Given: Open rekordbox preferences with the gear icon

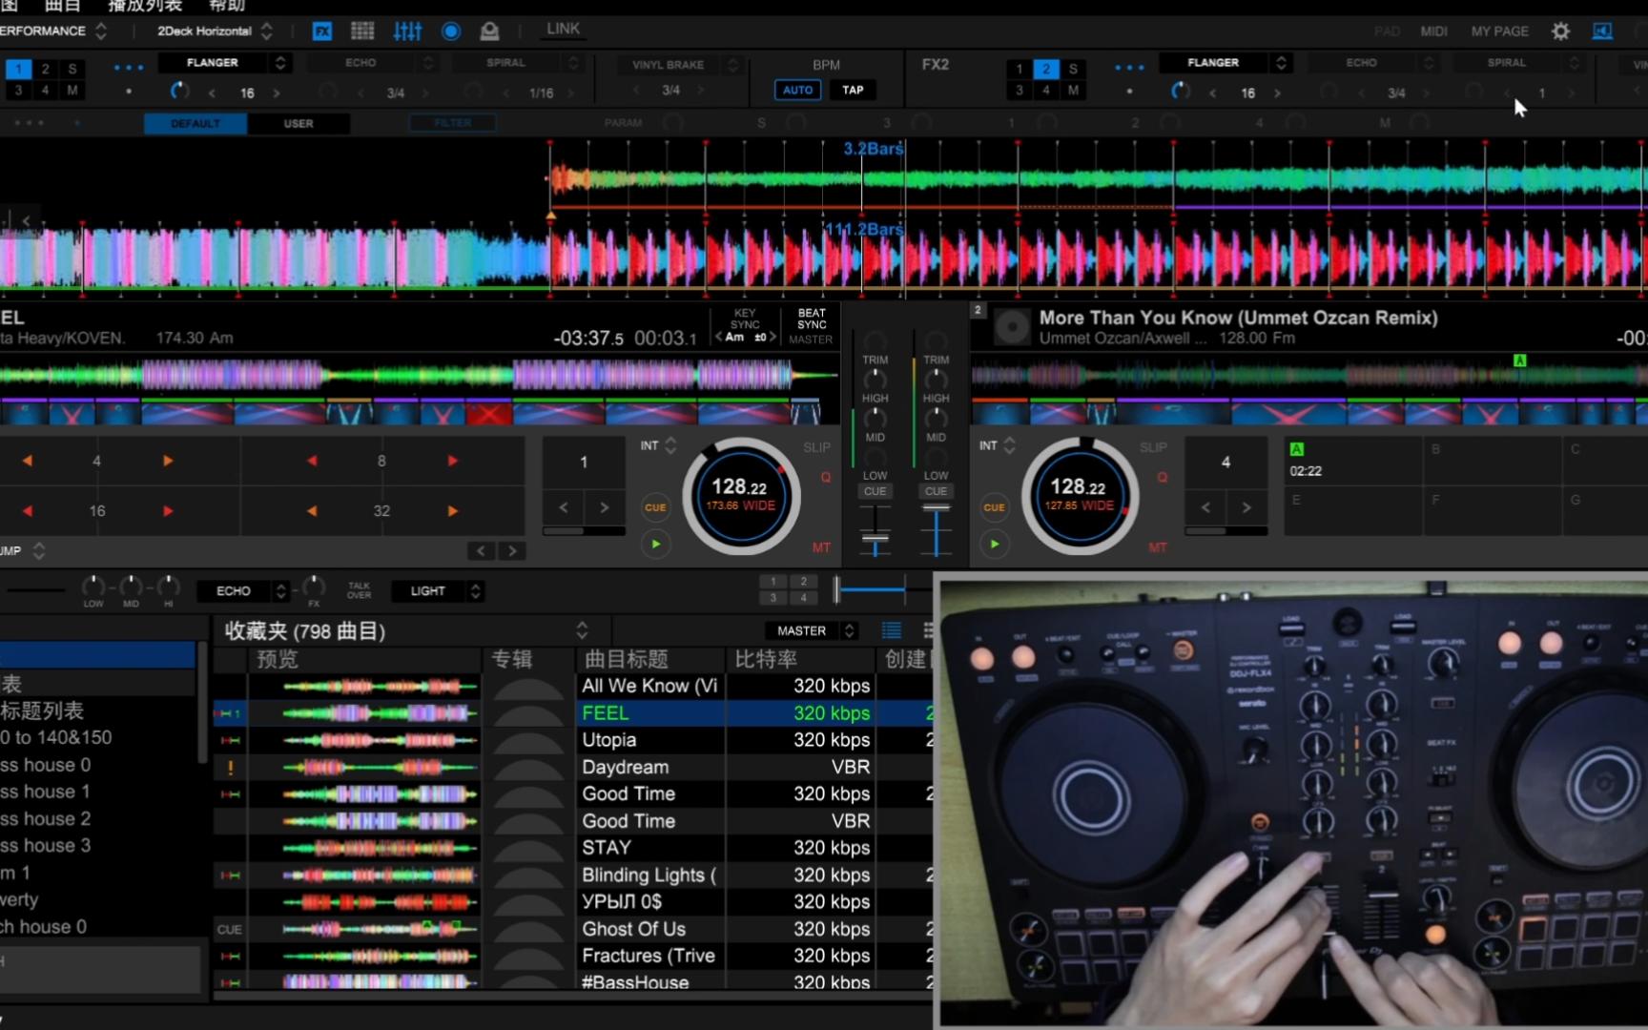Looking at the screenshot, I should coord(1559,31).
